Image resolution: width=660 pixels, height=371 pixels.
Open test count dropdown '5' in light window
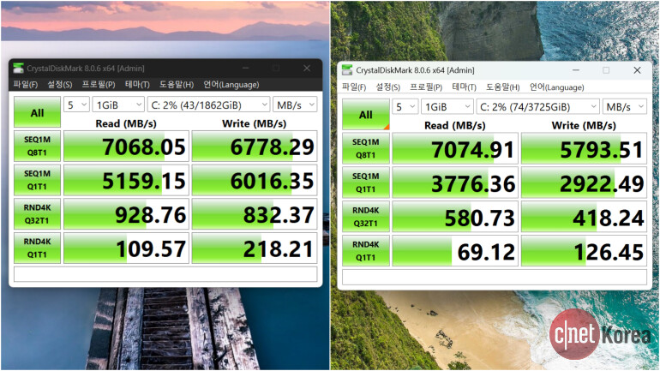tap(405, 107)
